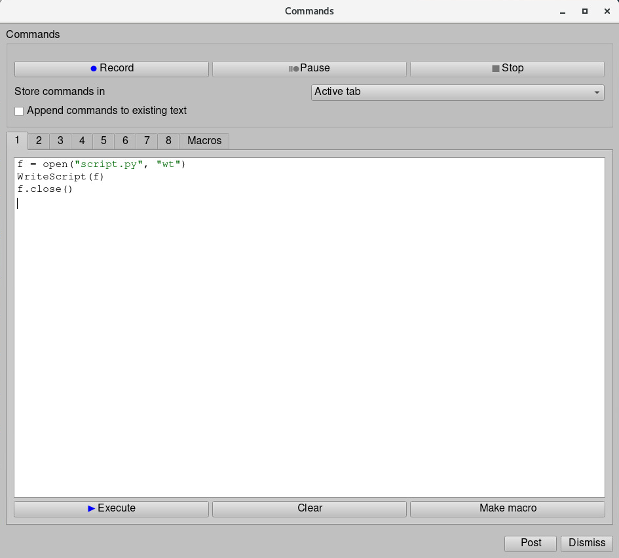Open the Store commands in dropdown
619x558 pixels.
pos(457,92)
